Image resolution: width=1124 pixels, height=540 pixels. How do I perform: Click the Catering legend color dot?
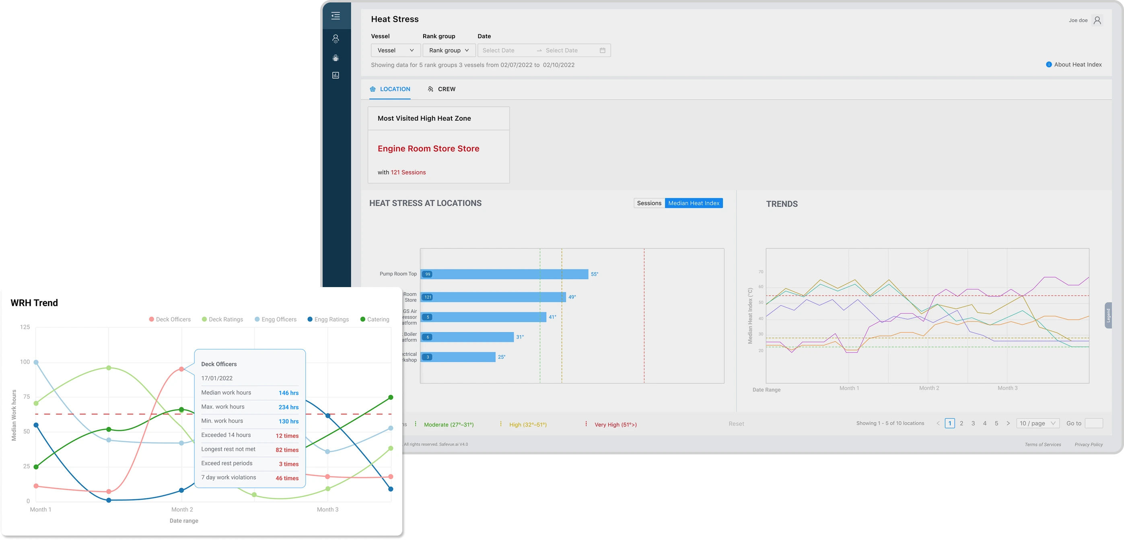coord(362,319)
